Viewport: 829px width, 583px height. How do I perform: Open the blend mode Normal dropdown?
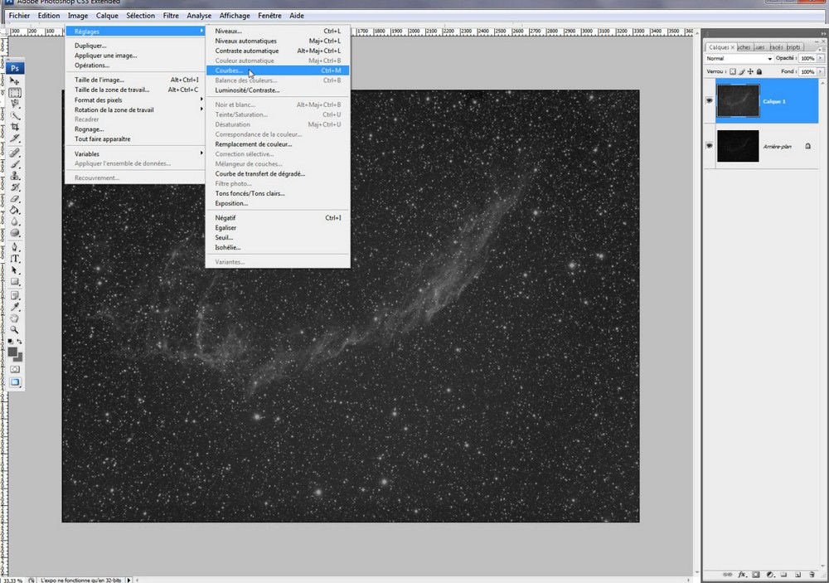(x=739, y=58)
